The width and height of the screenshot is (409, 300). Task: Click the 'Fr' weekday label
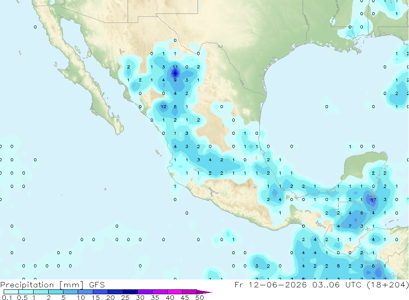point(238,284)
